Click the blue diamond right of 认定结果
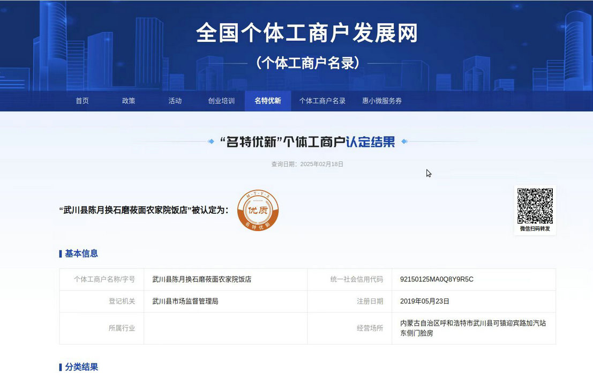 pyautogui.click(x=404, y=142)
